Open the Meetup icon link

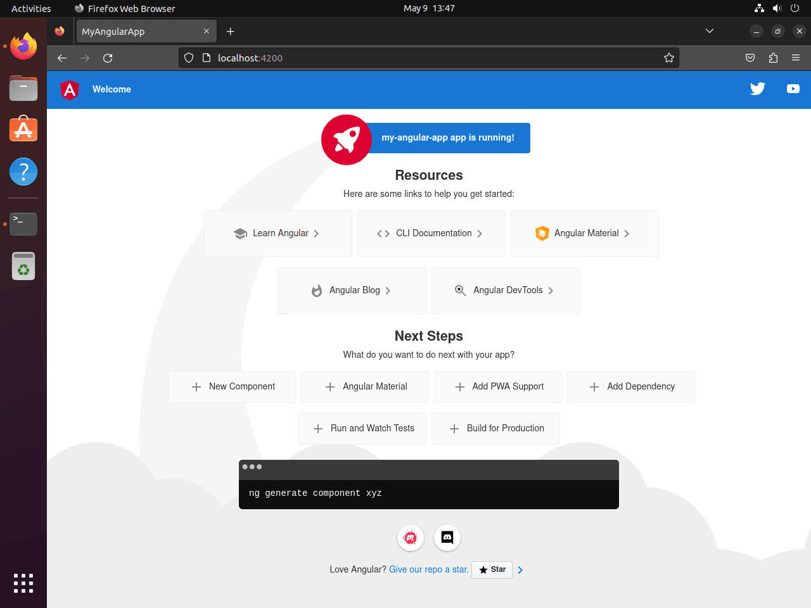pos(410,538)
